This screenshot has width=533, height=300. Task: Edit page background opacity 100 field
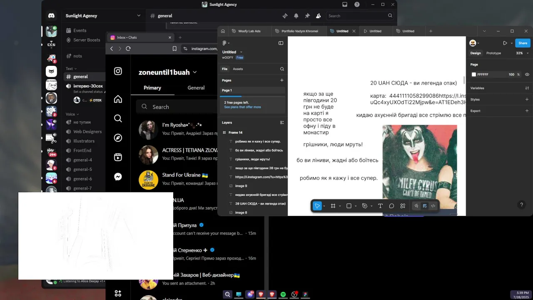pyautogui.click(x=511, y=75)
